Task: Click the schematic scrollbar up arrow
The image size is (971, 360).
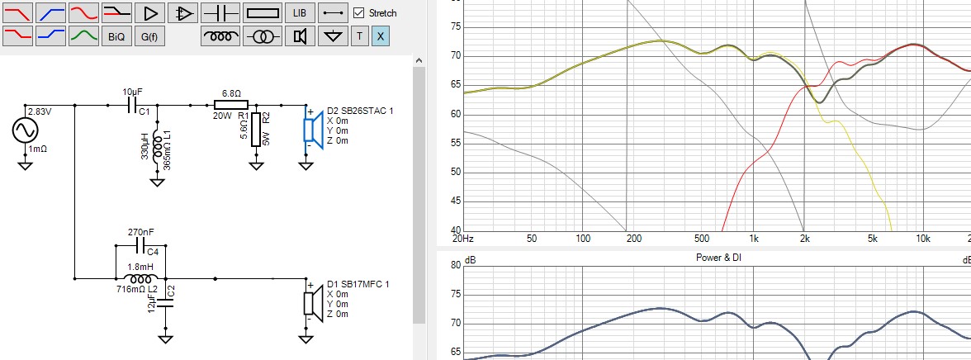Action: point(419,61)
